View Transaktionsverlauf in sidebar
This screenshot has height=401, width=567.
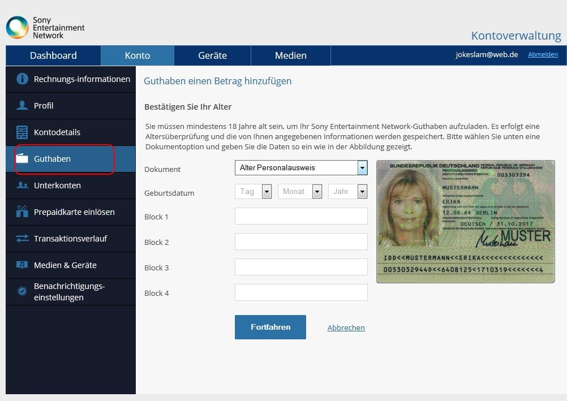coord(71,239)
